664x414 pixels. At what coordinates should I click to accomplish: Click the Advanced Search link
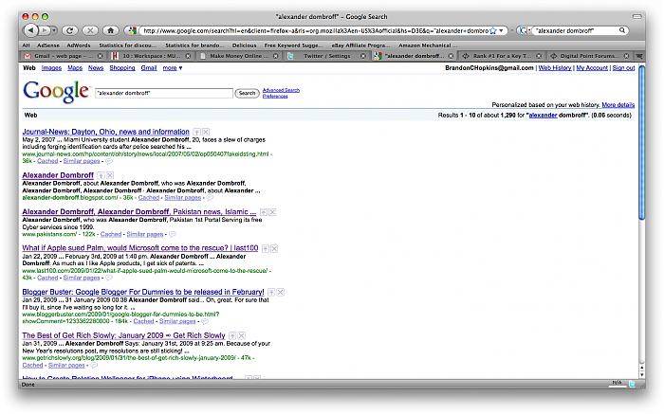[x=281, y=90]
